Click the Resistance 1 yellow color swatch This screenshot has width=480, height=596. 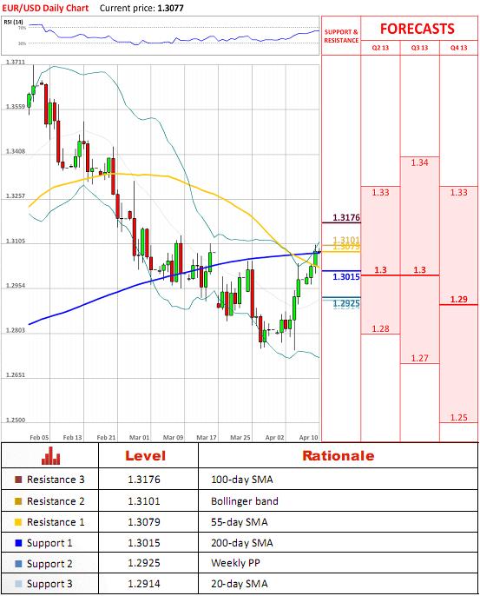(18, 522)
